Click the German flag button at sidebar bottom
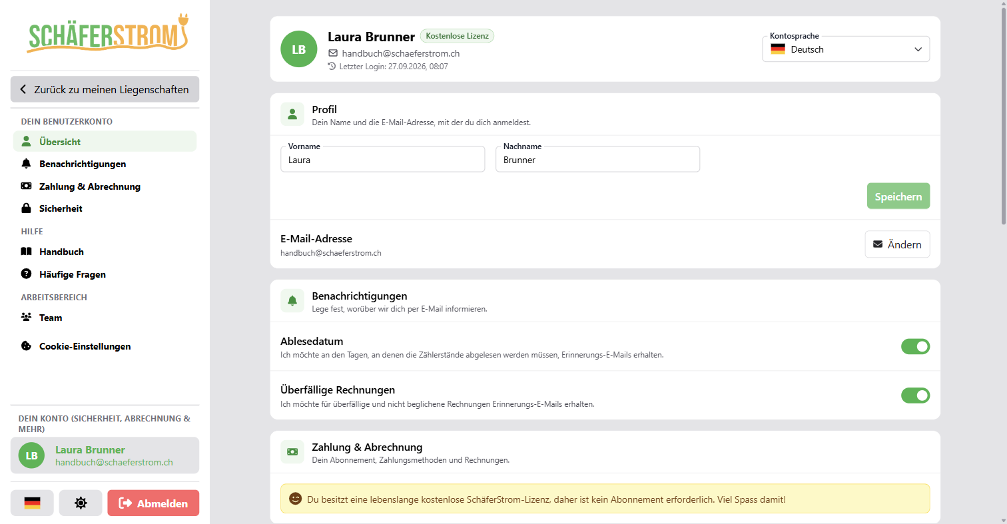 [x=32, y=503]
